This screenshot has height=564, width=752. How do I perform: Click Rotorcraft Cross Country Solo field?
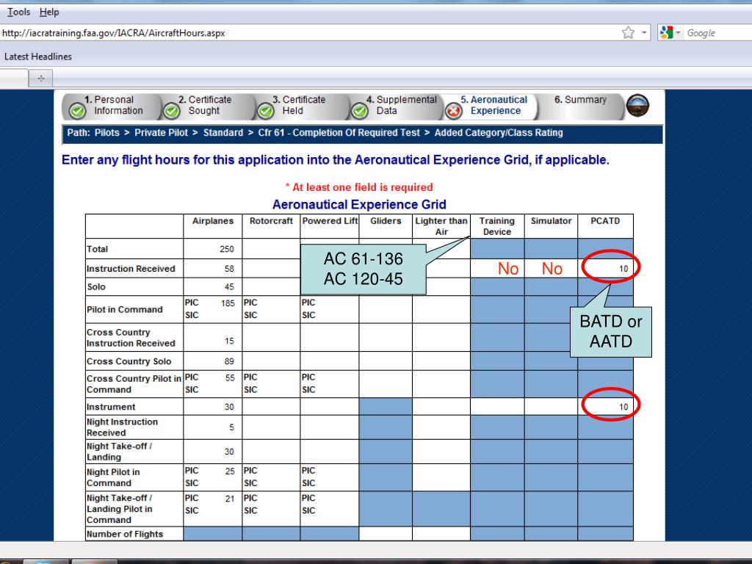(x=271, y=361)
